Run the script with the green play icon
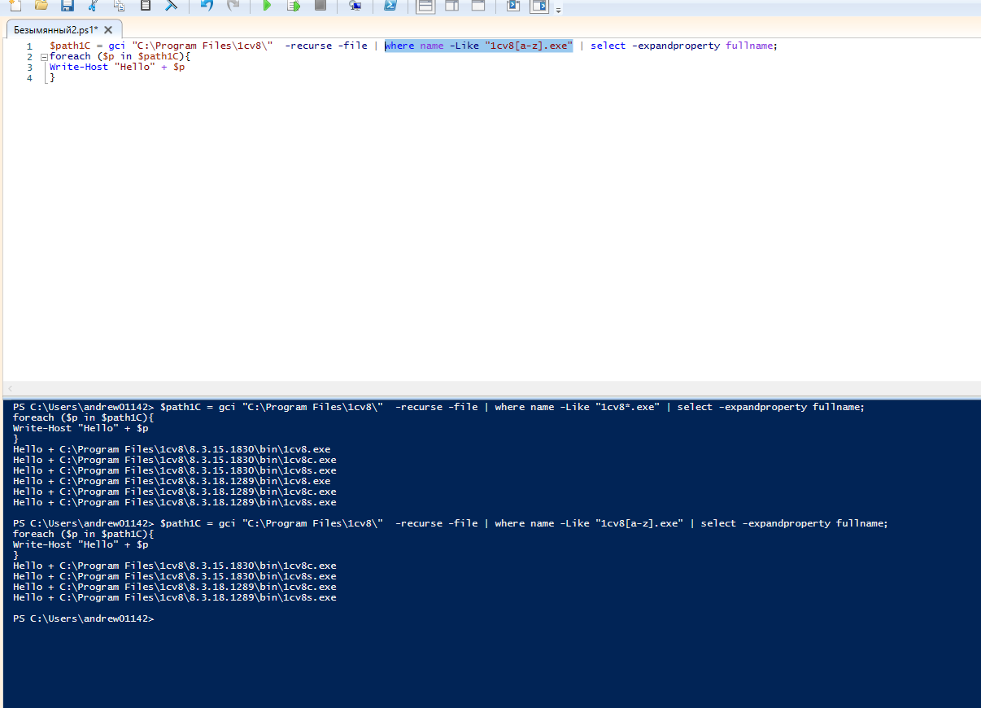 click(x=267, y=5)
